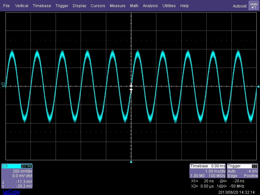Open the Utilities menu
260x195 pixels.
pyautogui.click(x=169, y=6)
